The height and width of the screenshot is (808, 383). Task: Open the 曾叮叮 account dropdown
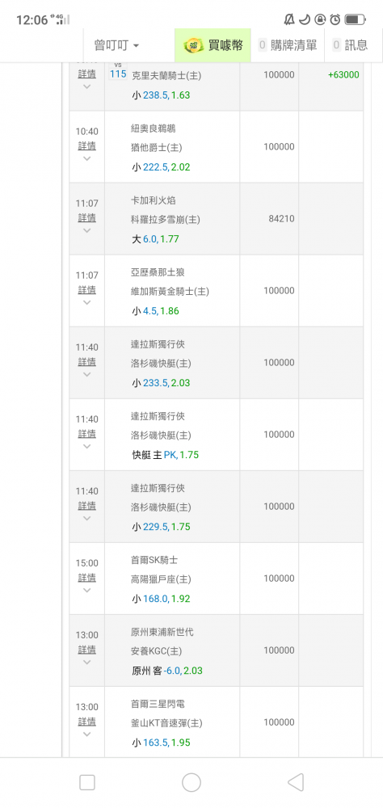(116, 45)
